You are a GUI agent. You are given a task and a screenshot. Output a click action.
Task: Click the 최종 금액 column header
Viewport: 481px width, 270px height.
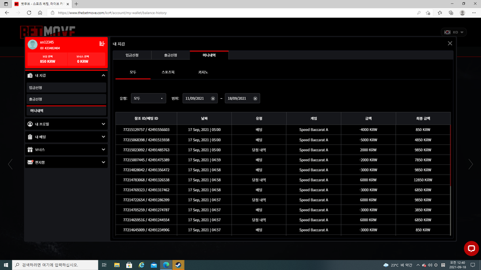[423, 118]
